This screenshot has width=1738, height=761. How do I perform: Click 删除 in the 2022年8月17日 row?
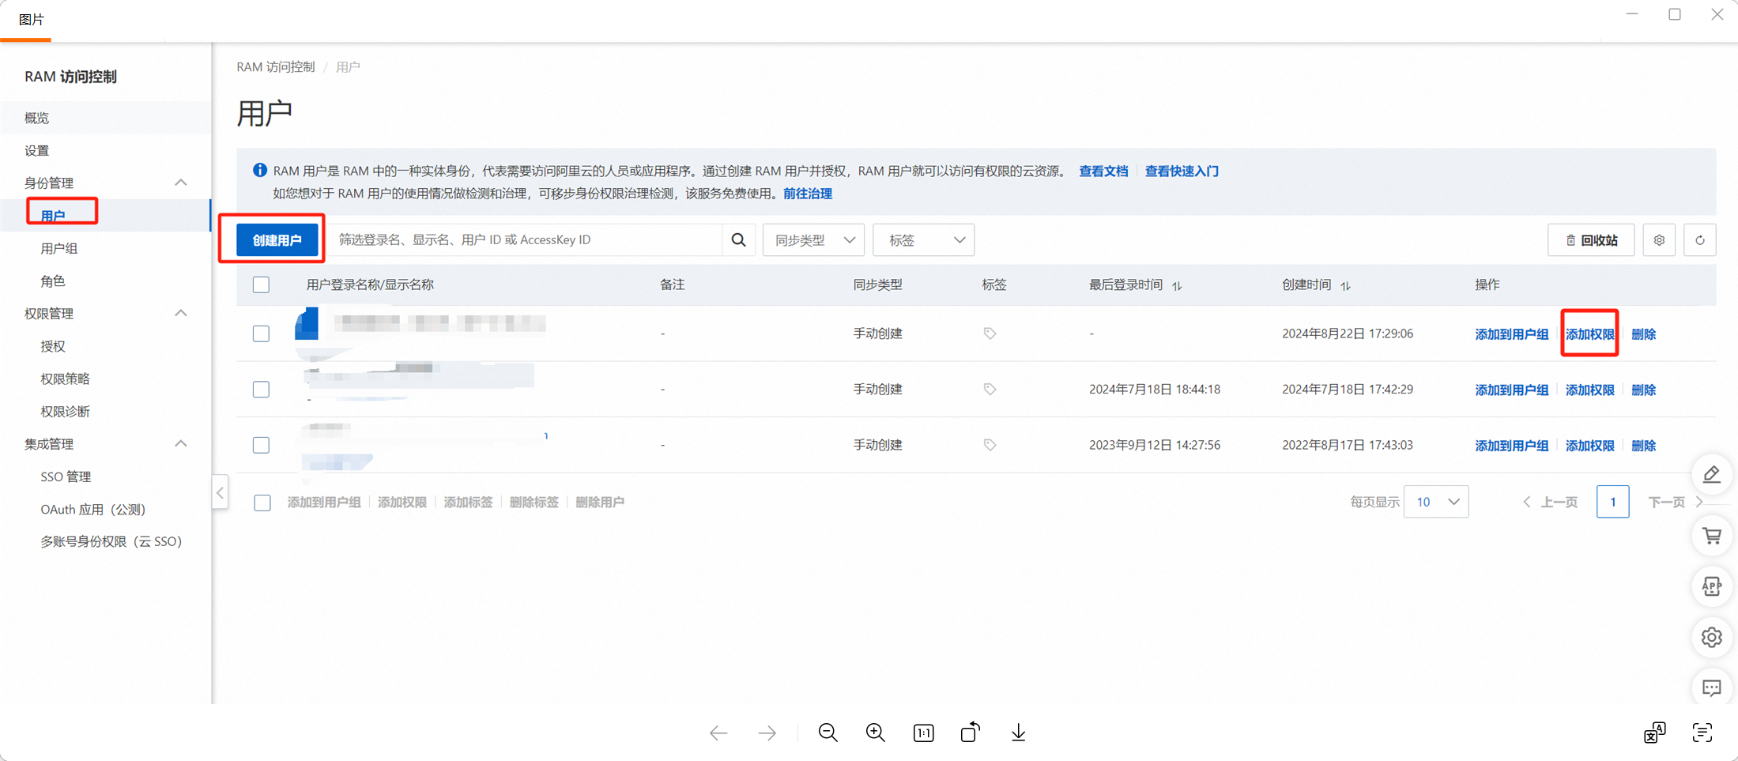coord(1643,446)
